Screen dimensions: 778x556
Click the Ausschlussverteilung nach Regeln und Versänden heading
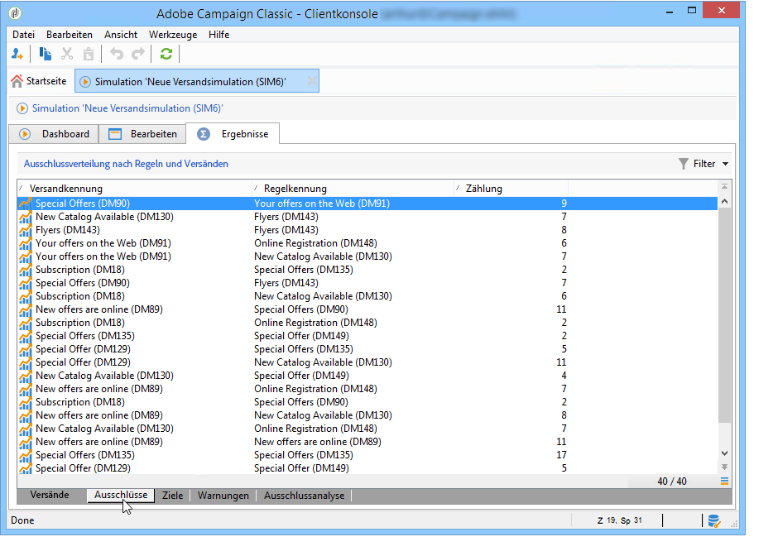point(126,164)
